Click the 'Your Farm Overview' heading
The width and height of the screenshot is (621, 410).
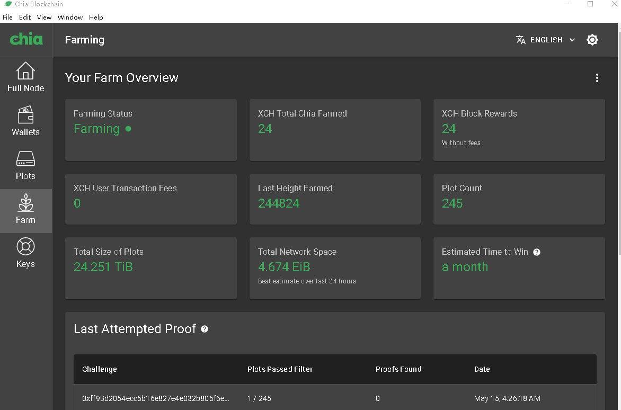point(121,77)
